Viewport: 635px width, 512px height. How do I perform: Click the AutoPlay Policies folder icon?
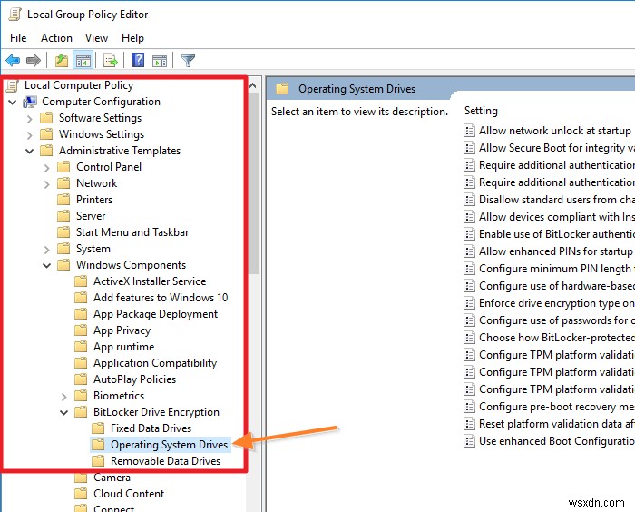[x=81, y=379]
